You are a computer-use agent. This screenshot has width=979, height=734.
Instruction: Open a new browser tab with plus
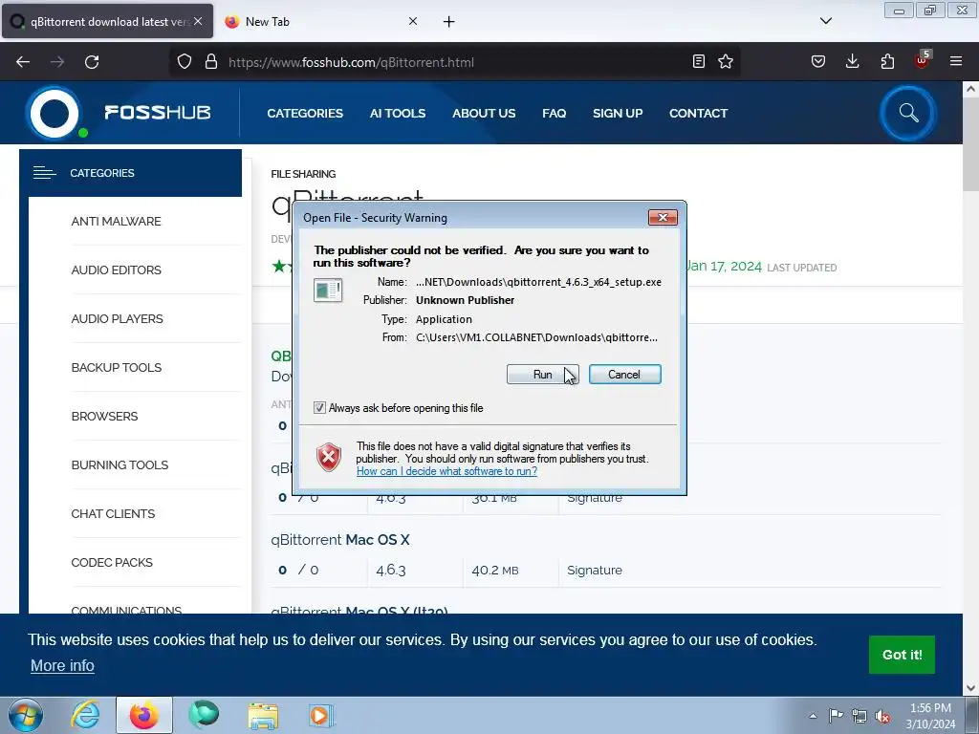coord(449,22)
